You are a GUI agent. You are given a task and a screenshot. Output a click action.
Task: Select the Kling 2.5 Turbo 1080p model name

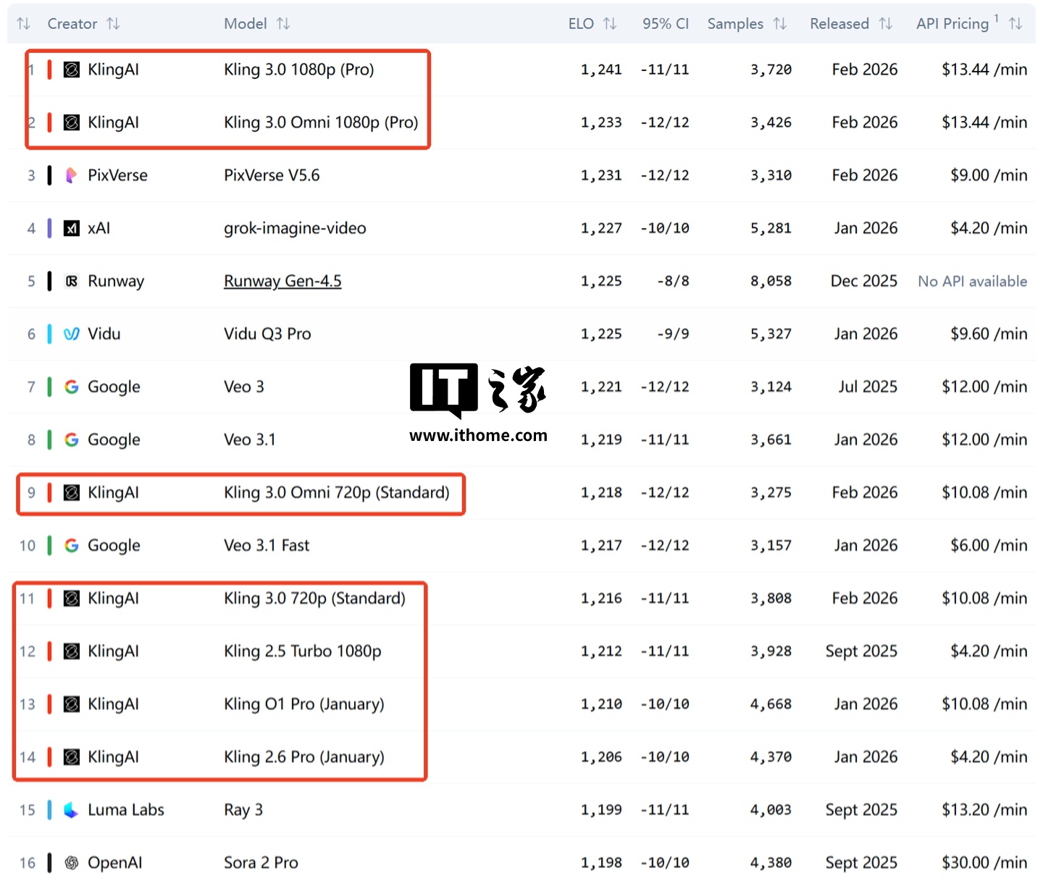pos(303,651)
